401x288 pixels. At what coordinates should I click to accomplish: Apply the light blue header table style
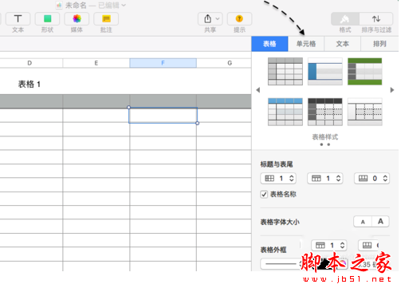[285, 112]
